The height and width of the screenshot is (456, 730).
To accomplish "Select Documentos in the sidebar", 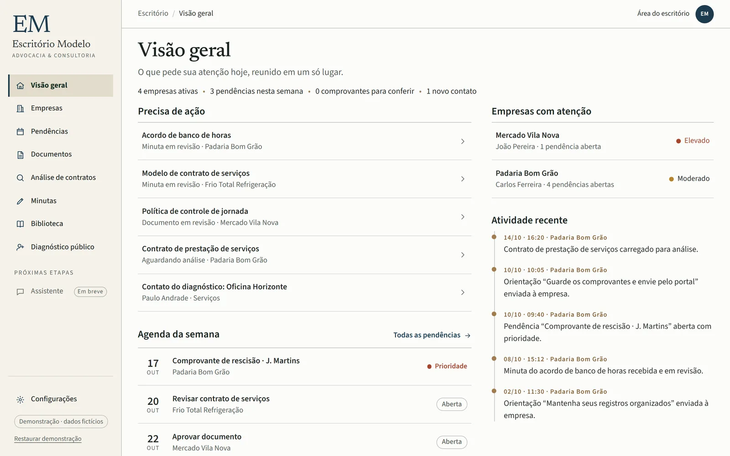I will point(61,155).
